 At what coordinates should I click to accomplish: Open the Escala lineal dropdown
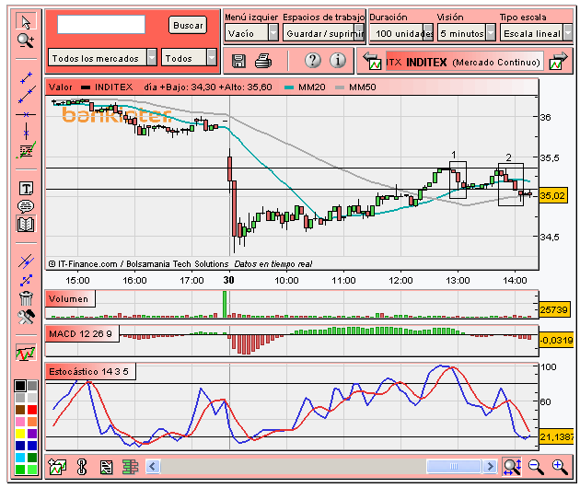[537, 34]
